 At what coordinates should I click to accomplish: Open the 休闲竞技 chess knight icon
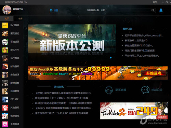5,91
